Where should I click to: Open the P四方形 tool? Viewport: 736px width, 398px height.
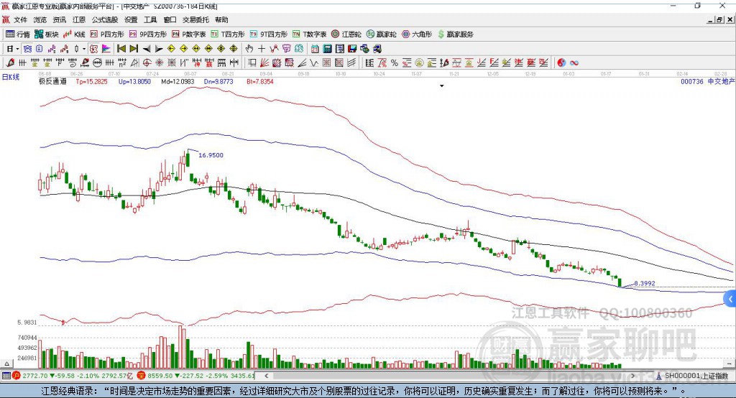[107, 34]
